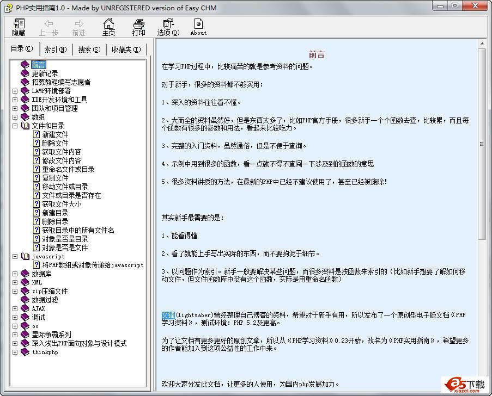The height and width of the screenshot is (396, 492).
Task: Expand the IDE开发环境和工具 tree node
Action: click(15, 100)
